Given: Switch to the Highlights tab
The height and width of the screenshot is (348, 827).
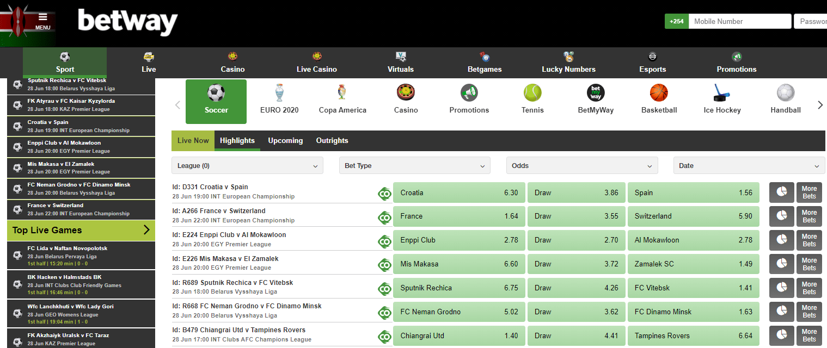Looking at the screenshot, I should [237, 140].
